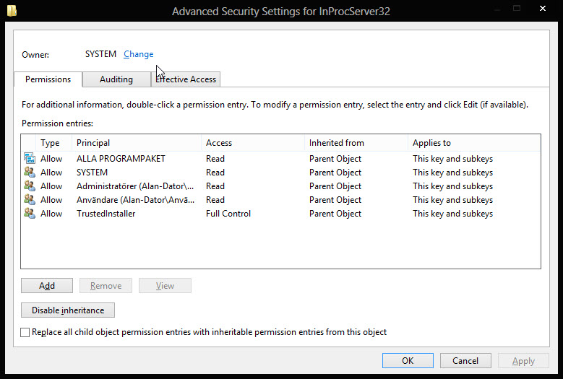The height and width of the screenshot is (379, 563).
Task: Click the folder icon in title bar
Action: (x=12, y=11)
